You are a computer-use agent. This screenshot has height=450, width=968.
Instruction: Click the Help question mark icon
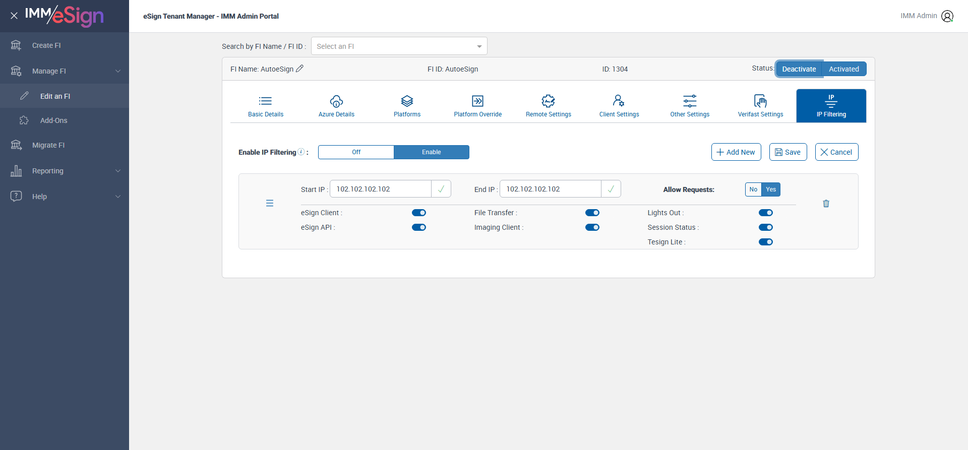pyautogui.click(x=16, y=196)
